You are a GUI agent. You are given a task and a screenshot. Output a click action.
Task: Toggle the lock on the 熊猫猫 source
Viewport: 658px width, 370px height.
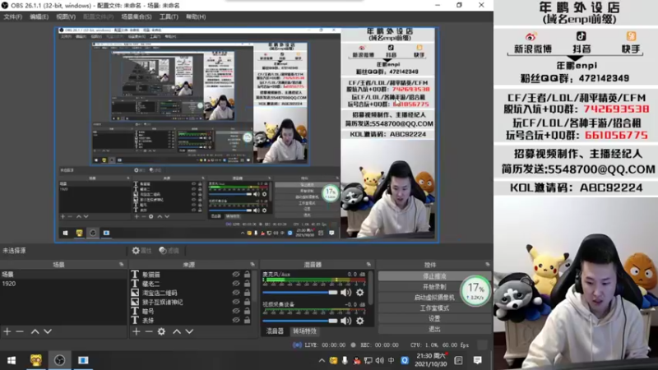coord(248,275)
